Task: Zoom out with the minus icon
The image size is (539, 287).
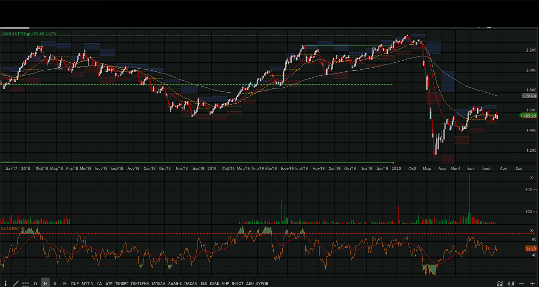Action: tap(521, 283)
